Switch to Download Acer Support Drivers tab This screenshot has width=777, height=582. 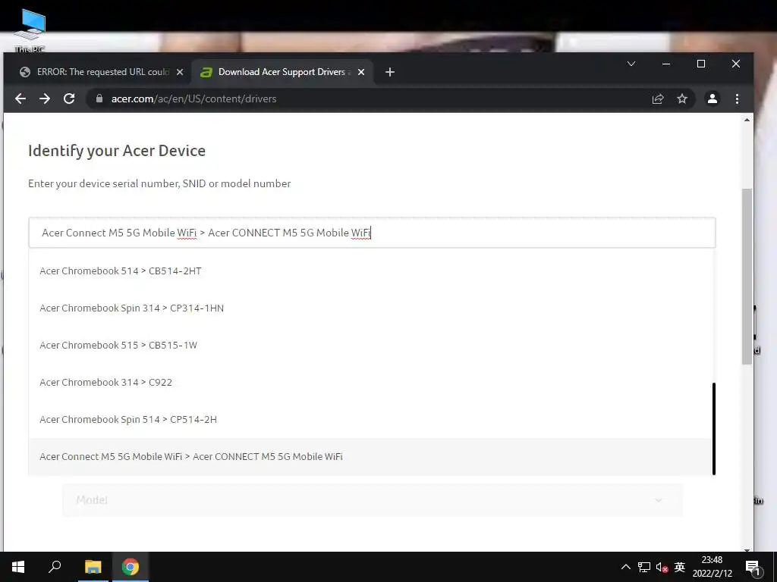click(x=282, y=72)
